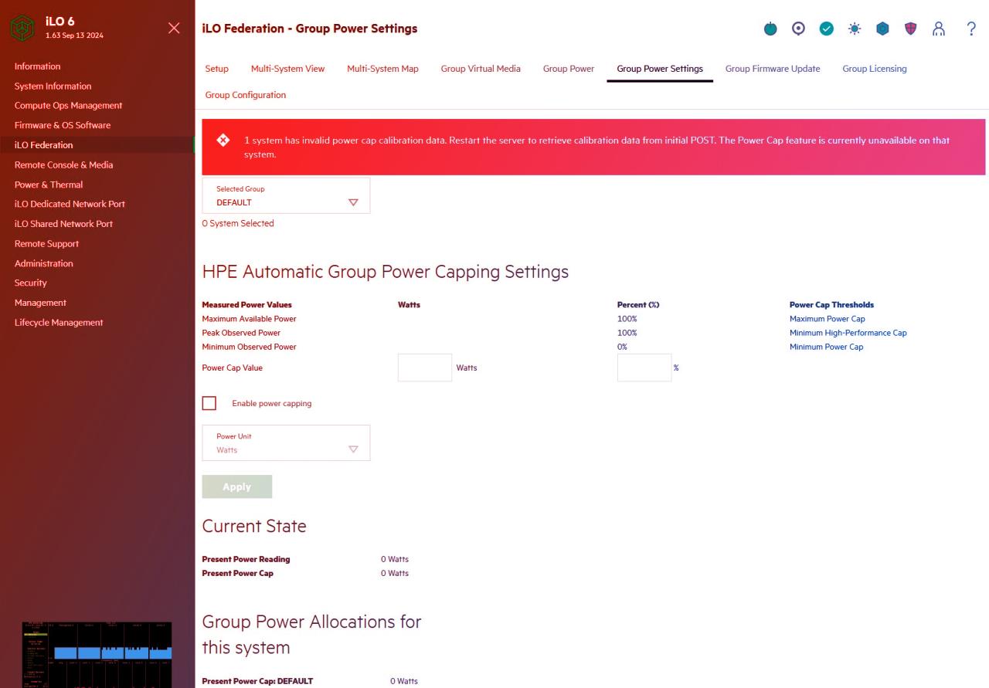Click the warning icon in the red alert banner
The height and width of the screenshot is (688, 989).
pyautogui.click(x=223, y=140)
